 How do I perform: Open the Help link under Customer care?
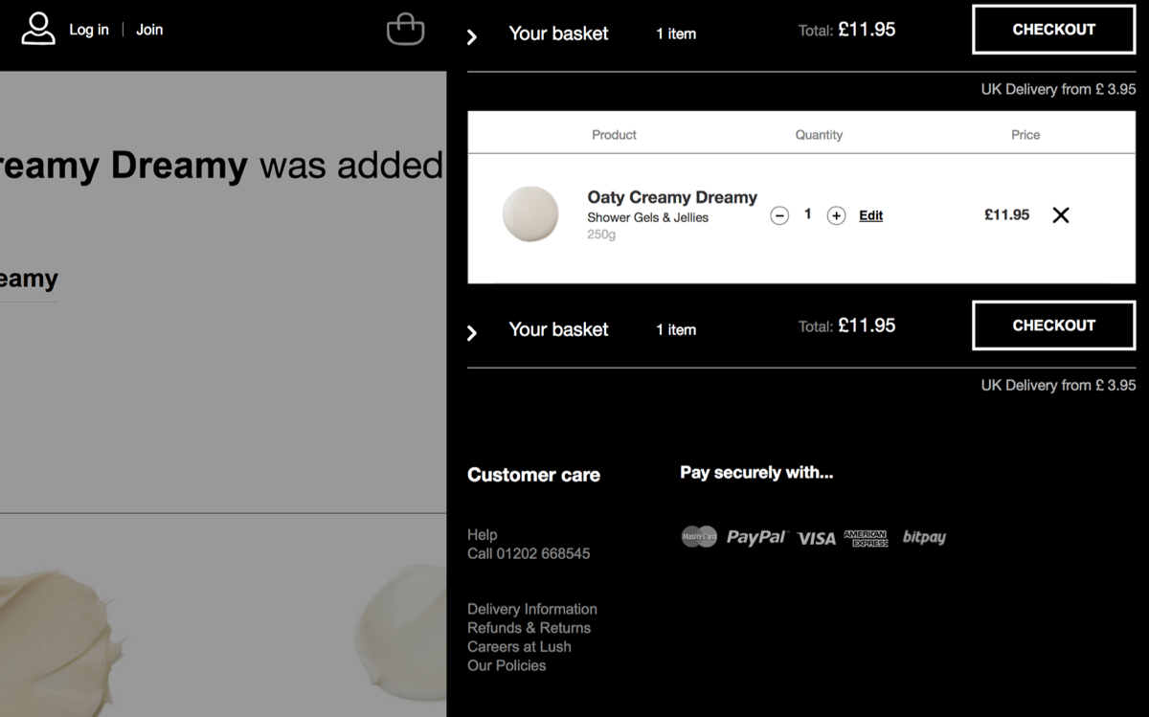pyautogui.click(x=483, y=535)
